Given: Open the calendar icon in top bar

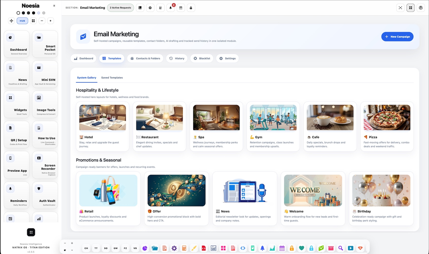Looking at the screenshot, I should tap(181, 8).
